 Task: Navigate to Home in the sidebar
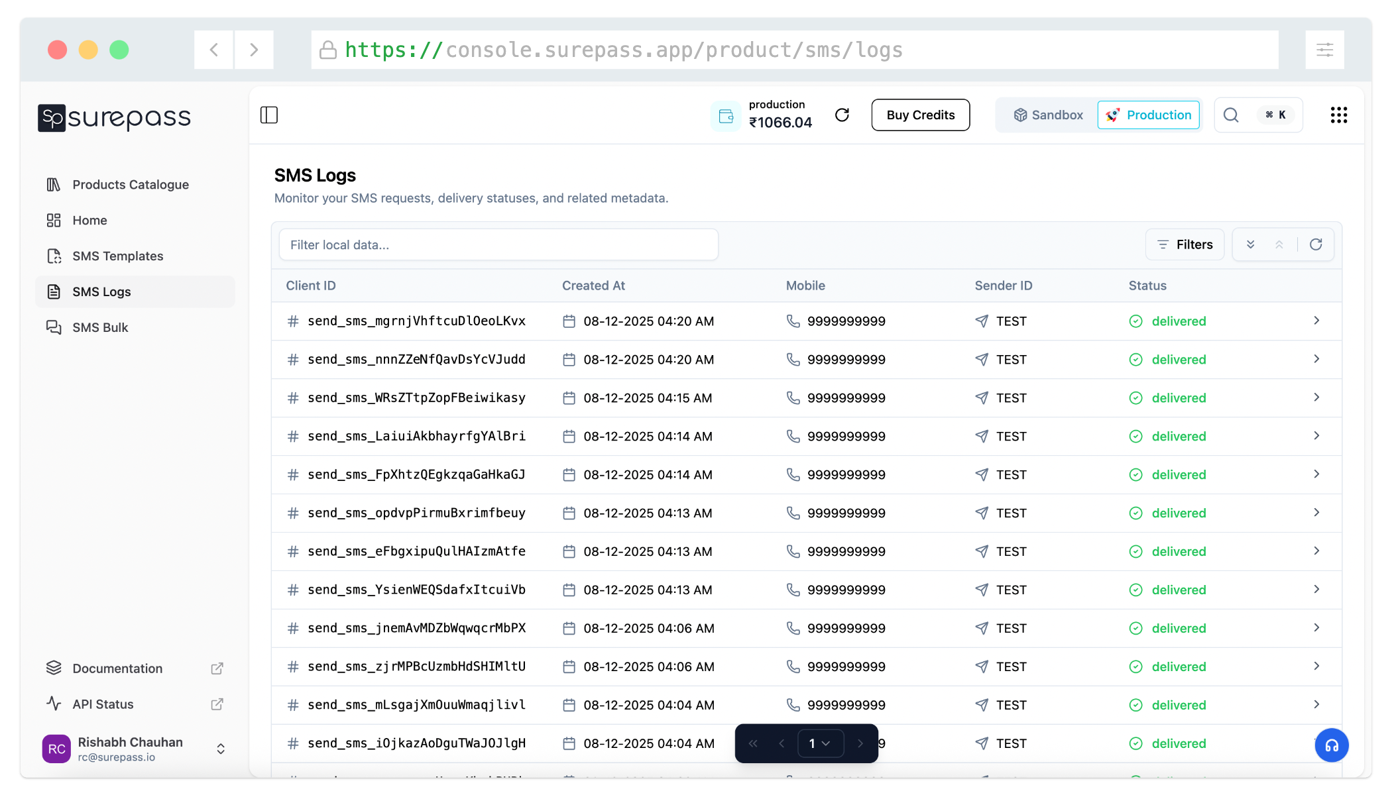point(89,220)
